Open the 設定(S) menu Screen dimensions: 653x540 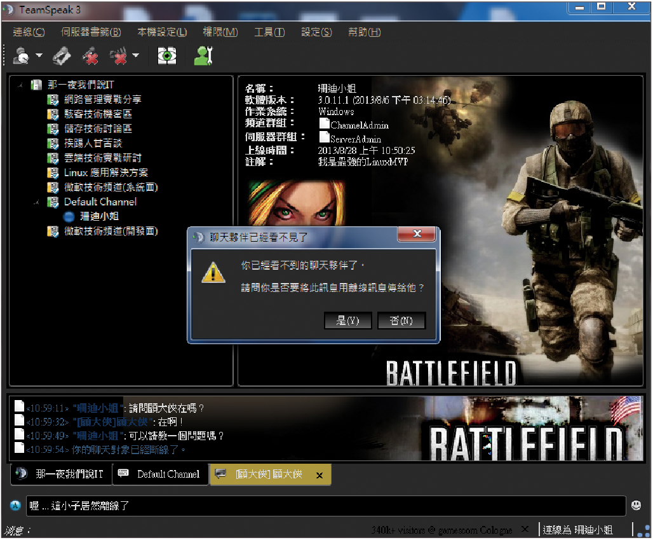click(316, 32)
